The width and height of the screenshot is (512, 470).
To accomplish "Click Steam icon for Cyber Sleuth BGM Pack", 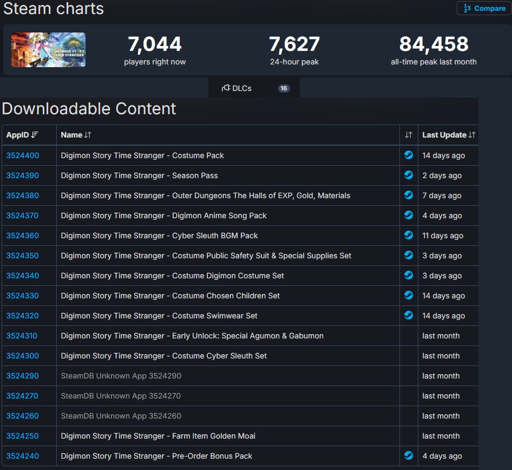I will click(409, 235).
